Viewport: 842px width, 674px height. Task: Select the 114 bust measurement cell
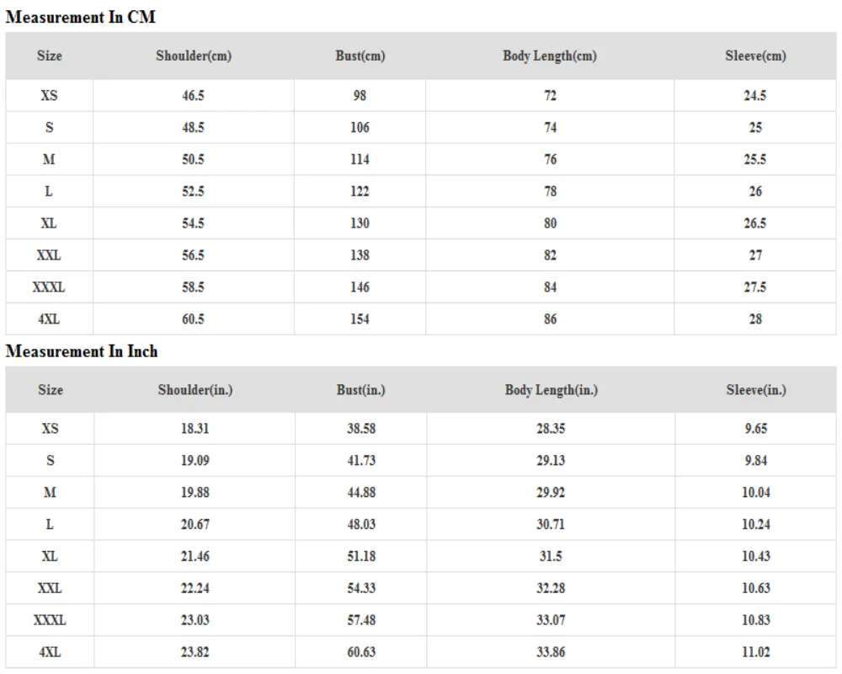click(360, 160)
